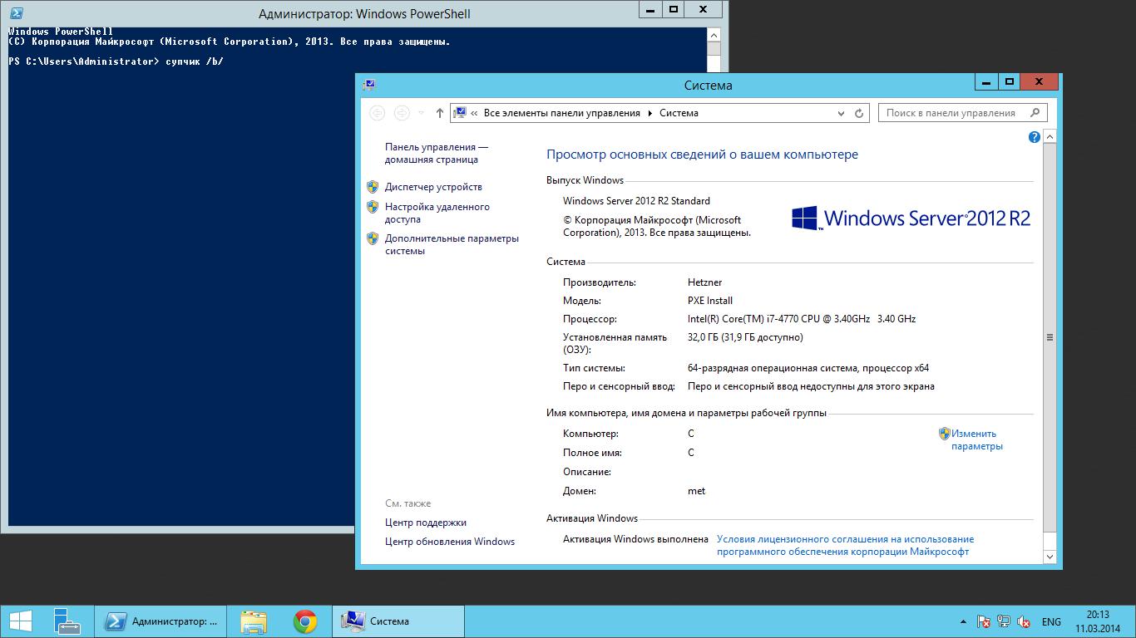Open Диспетчер устройств link
The height and width of the screenshot is (638, 1136).
[x=433, y=187]
